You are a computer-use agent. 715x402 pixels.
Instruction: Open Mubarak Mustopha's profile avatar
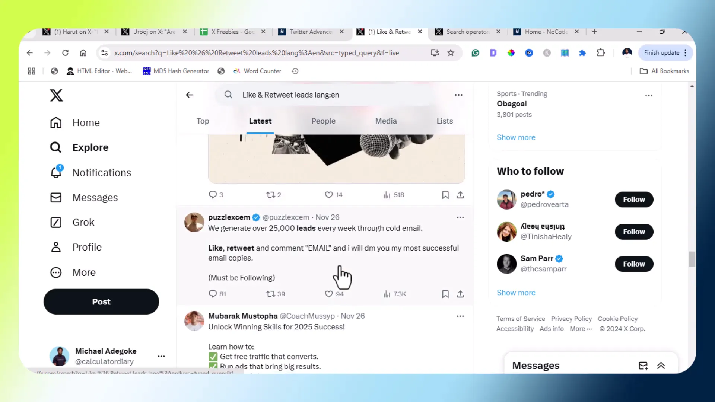coord(194,321)
